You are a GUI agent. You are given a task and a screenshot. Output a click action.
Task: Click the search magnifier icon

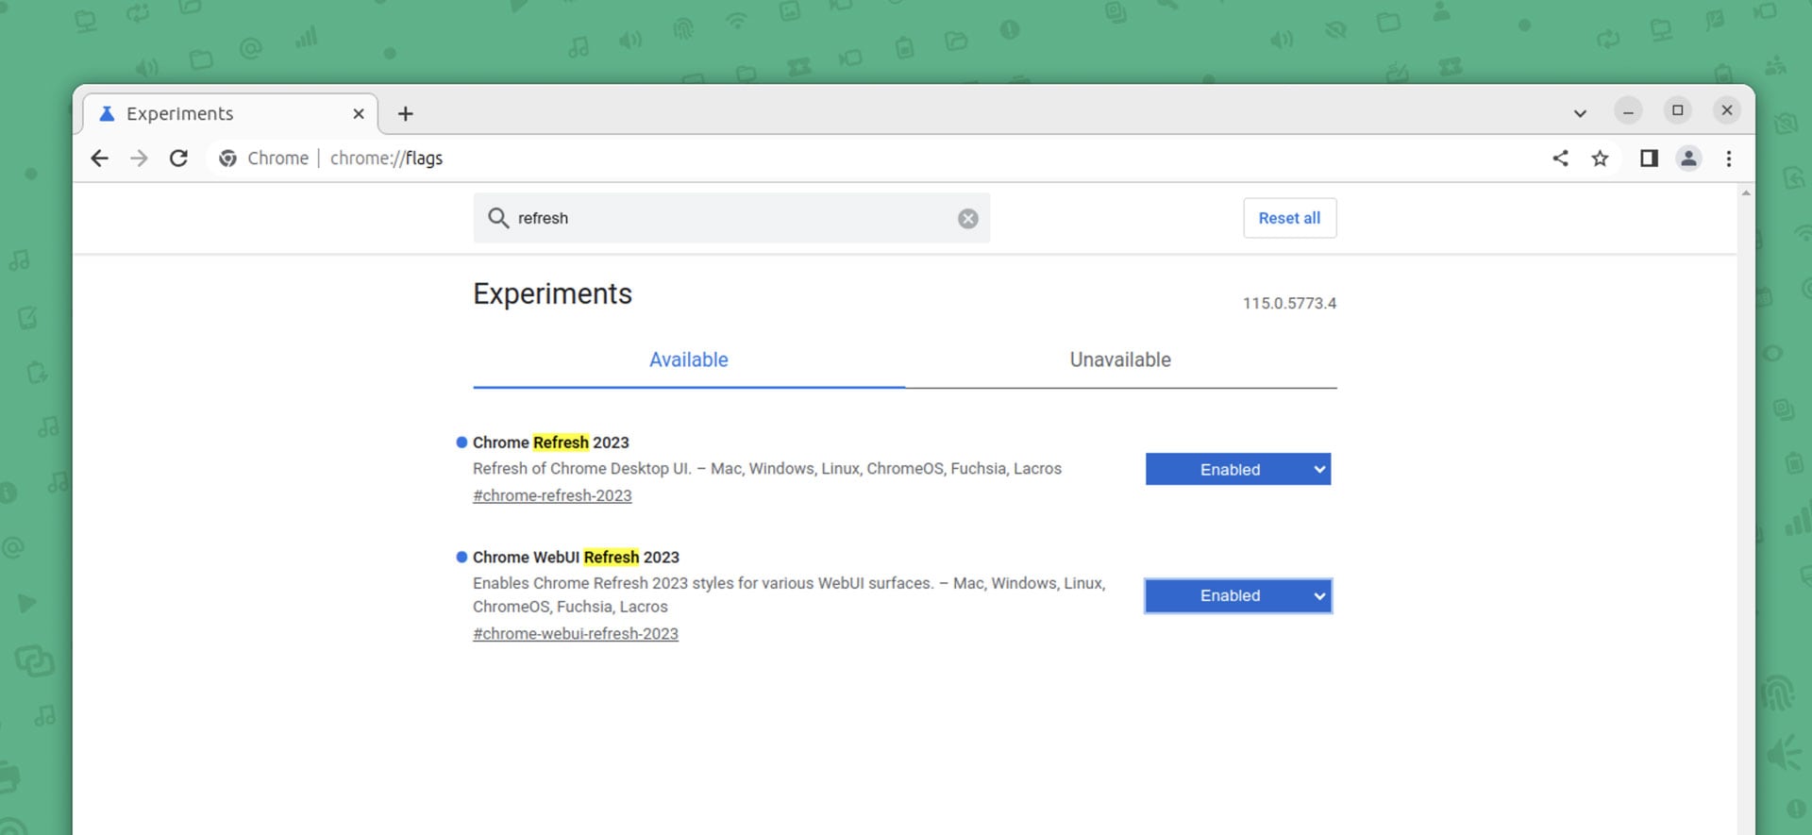click(497, 218)
